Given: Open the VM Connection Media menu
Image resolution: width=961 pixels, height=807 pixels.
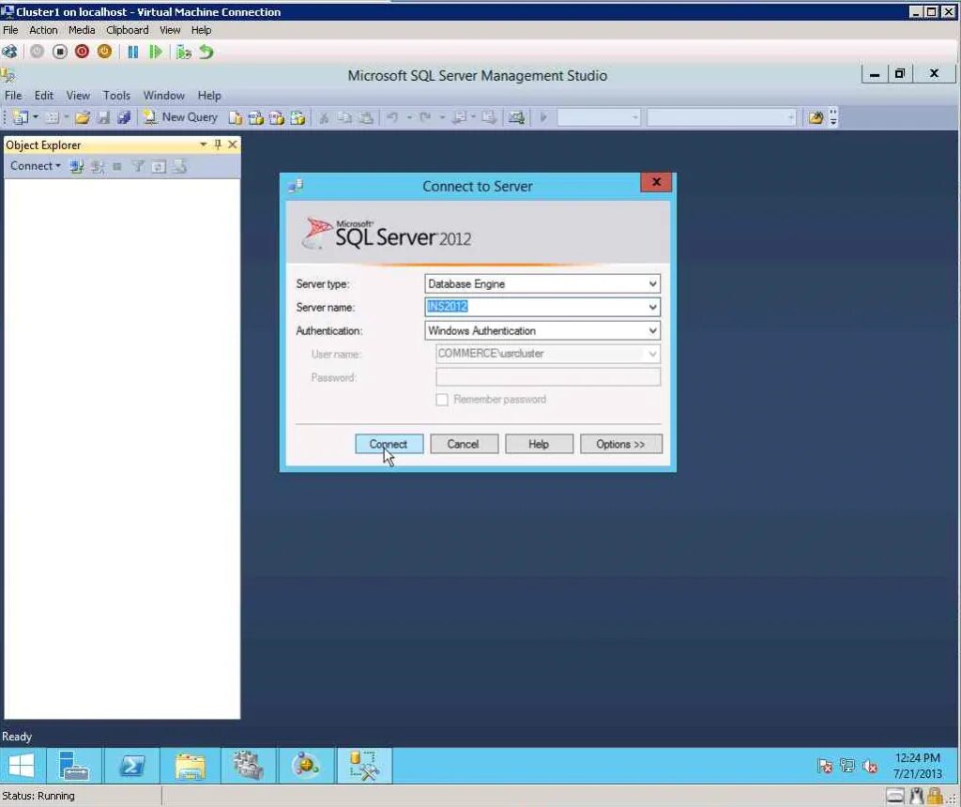Looking at the screenshot, I should (82, 30).
